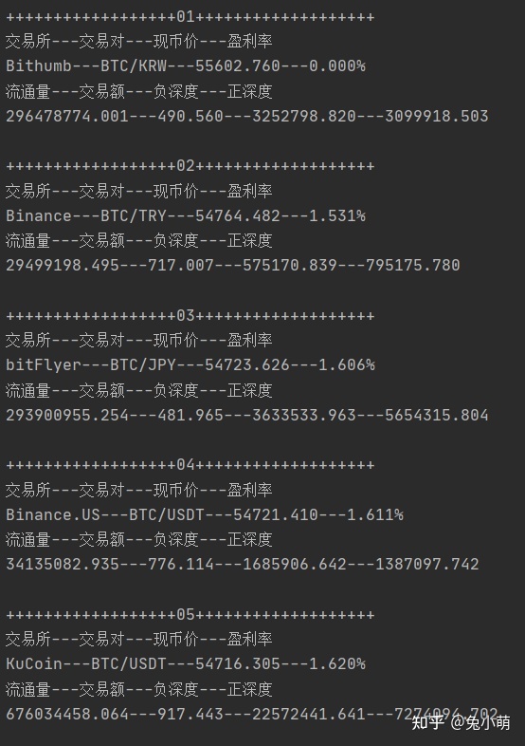Click the 676034458.064 data line
This screenshot has width=525, height=746.
[x=252, y=714]
